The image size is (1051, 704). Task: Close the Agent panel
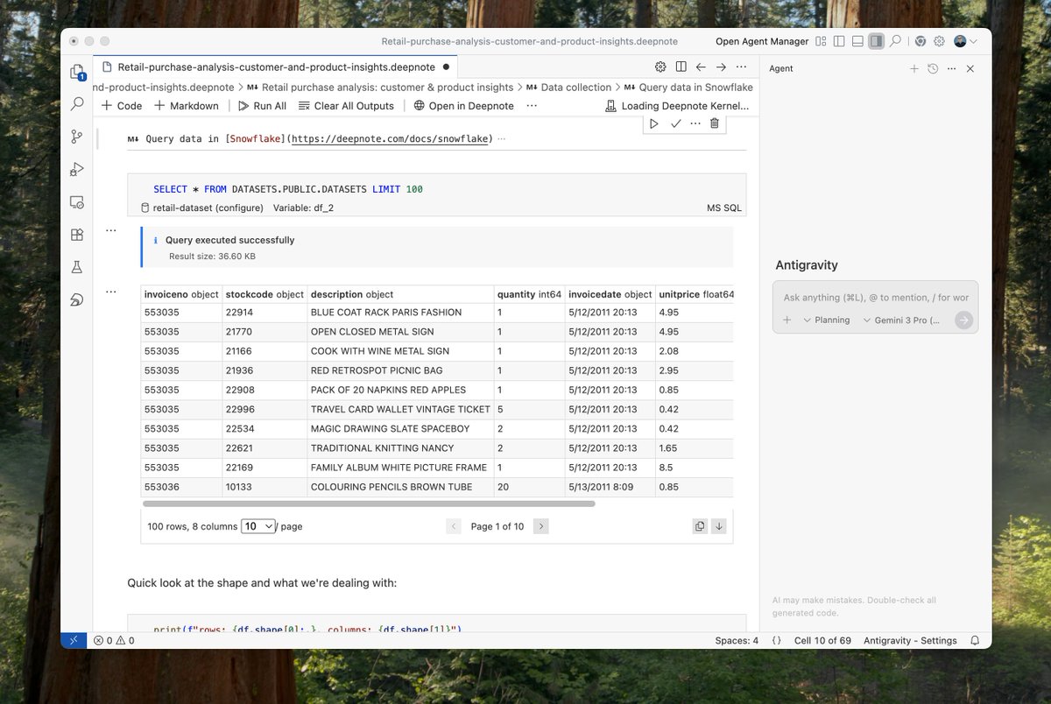970,68
